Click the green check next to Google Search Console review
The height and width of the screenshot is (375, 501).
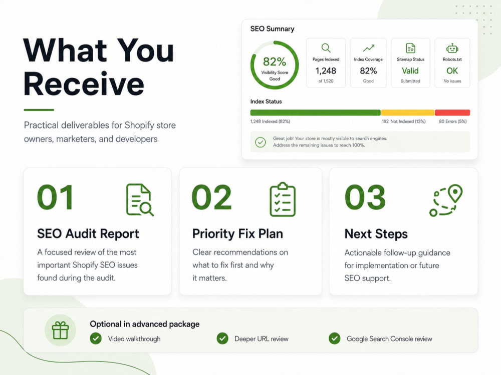tap(335, 338)
